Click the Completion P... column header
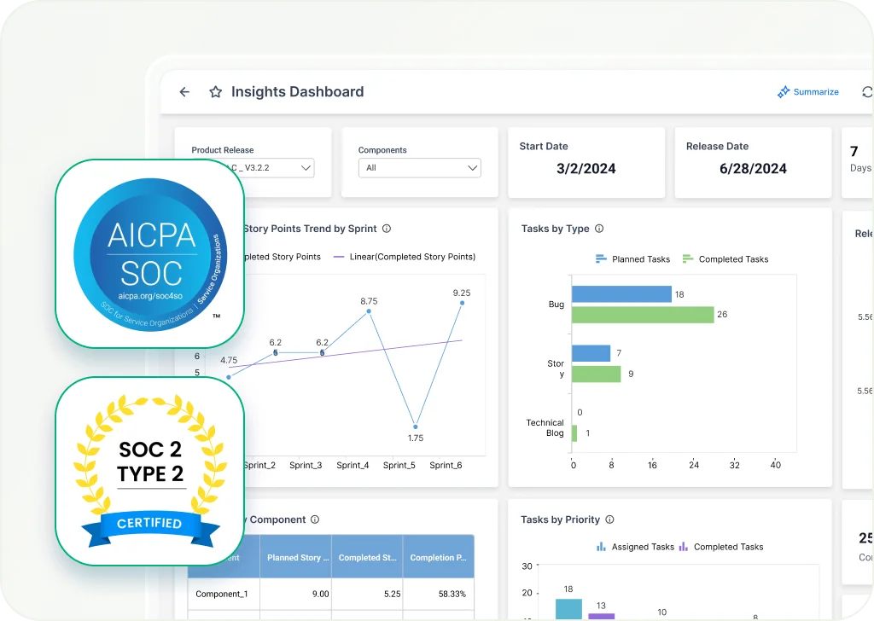Screen dimensions: 874x621 pyautogui.click(x=438, y=558)
